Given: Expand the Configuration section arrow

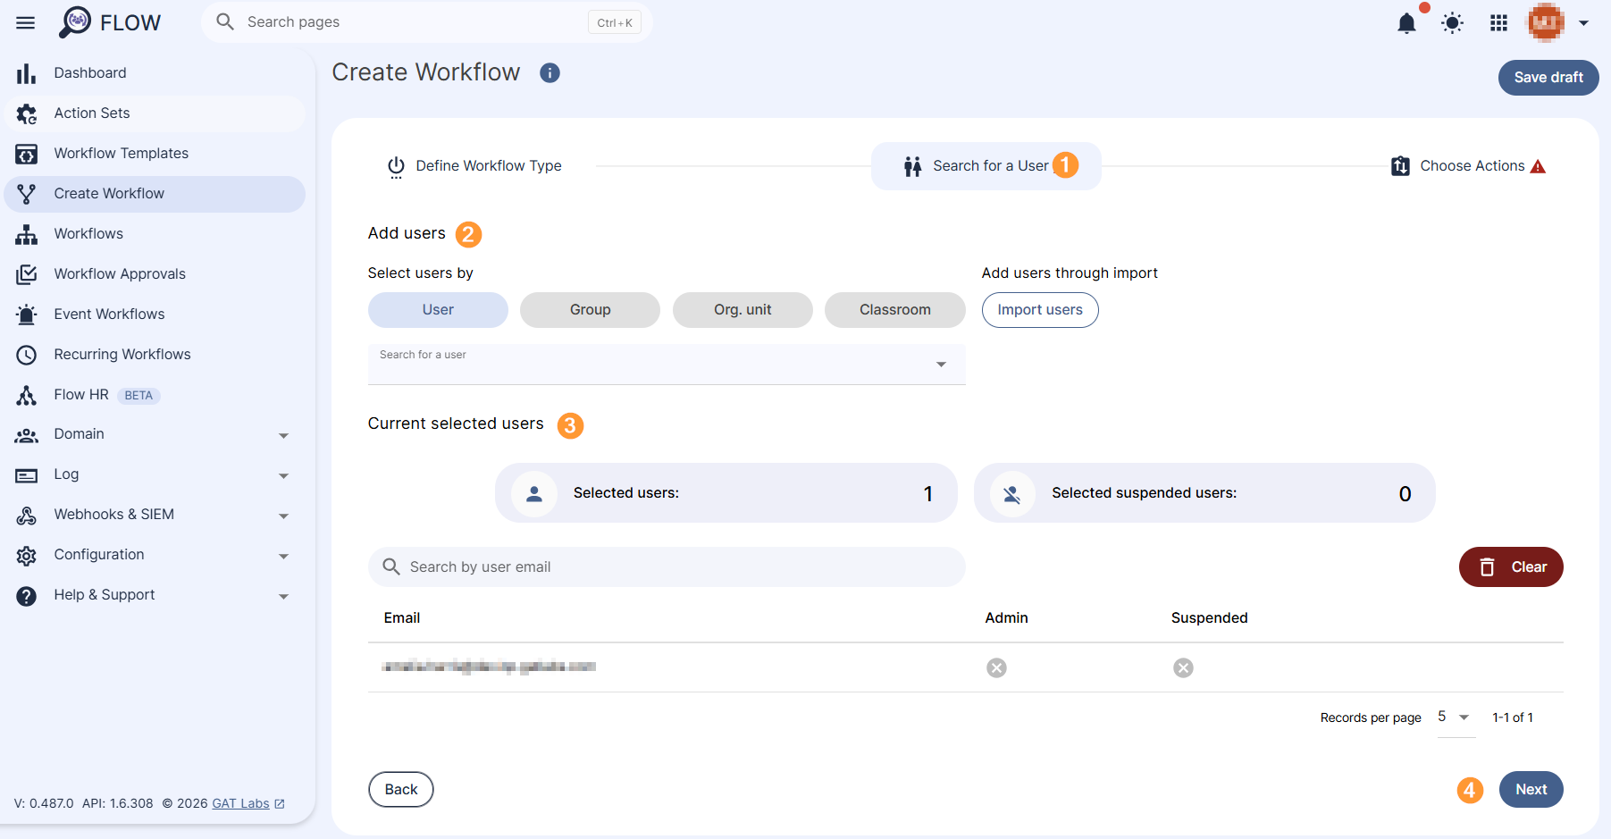Looking at the screenshot, I should 283,557.
